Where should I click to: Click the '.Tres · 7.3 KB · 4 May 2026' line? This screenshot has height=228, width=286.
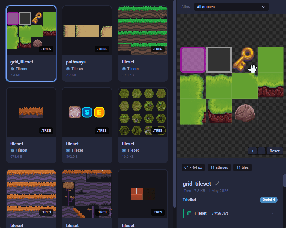click(205, 191)
